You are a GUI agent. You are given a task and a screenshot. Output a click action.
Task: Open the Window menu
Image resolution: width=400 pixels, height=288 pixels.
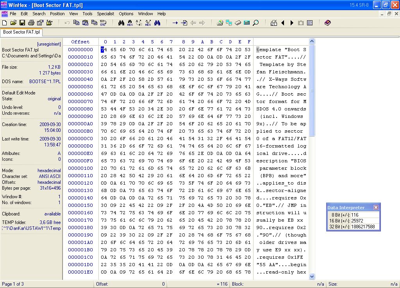[x=145, y=14]
